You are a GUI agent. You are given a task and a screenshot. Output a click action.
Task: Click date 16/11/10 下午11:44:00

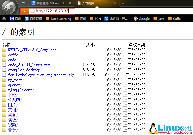(124, 75)
